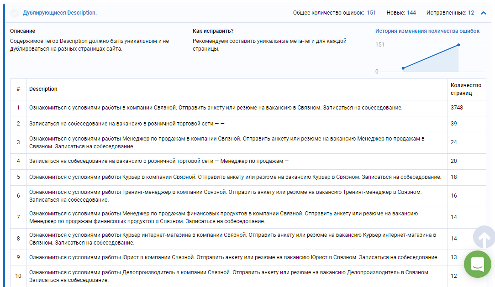Viewport: 495px width, 287px height.
Task: Click the page count 39
Action: click(x=453, y=124)
